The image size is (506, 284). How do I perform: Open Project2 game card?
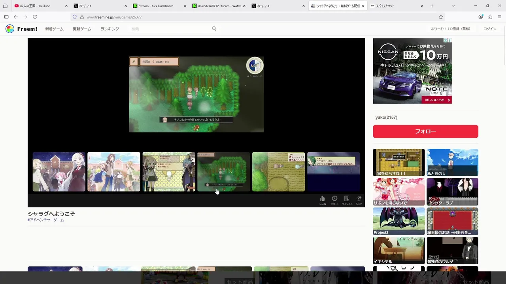pos(399,221)
